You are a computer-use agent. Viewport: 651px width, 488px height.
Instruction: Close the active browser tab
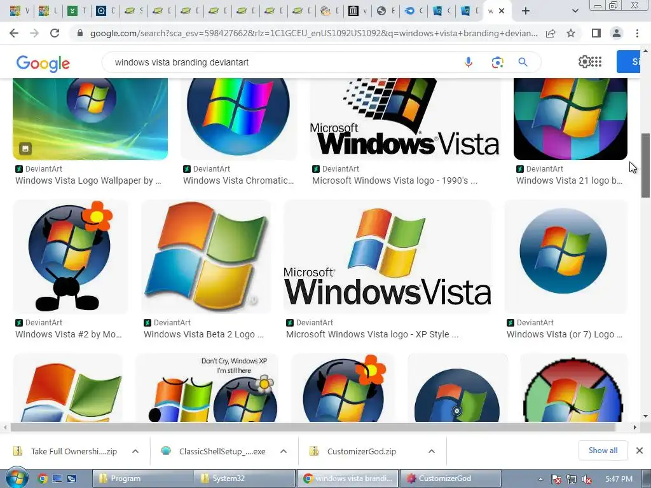[x=502, y=11]
